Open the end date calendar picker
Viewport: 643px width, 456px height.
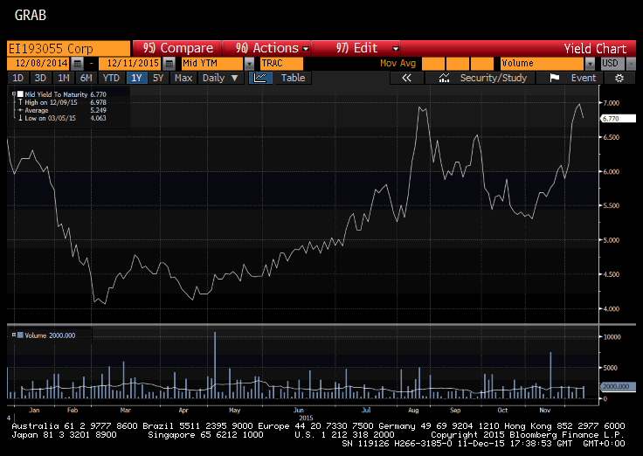pyautogui.click(x=169, y=64)
